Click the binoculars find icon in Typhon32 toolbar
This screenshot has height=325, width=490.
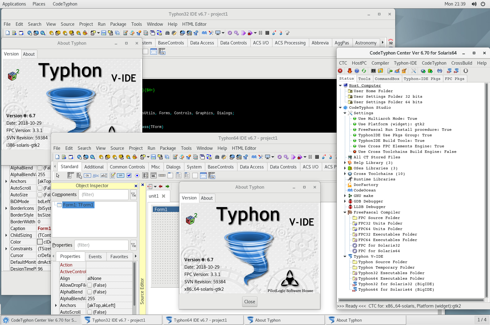click(167, 33)
